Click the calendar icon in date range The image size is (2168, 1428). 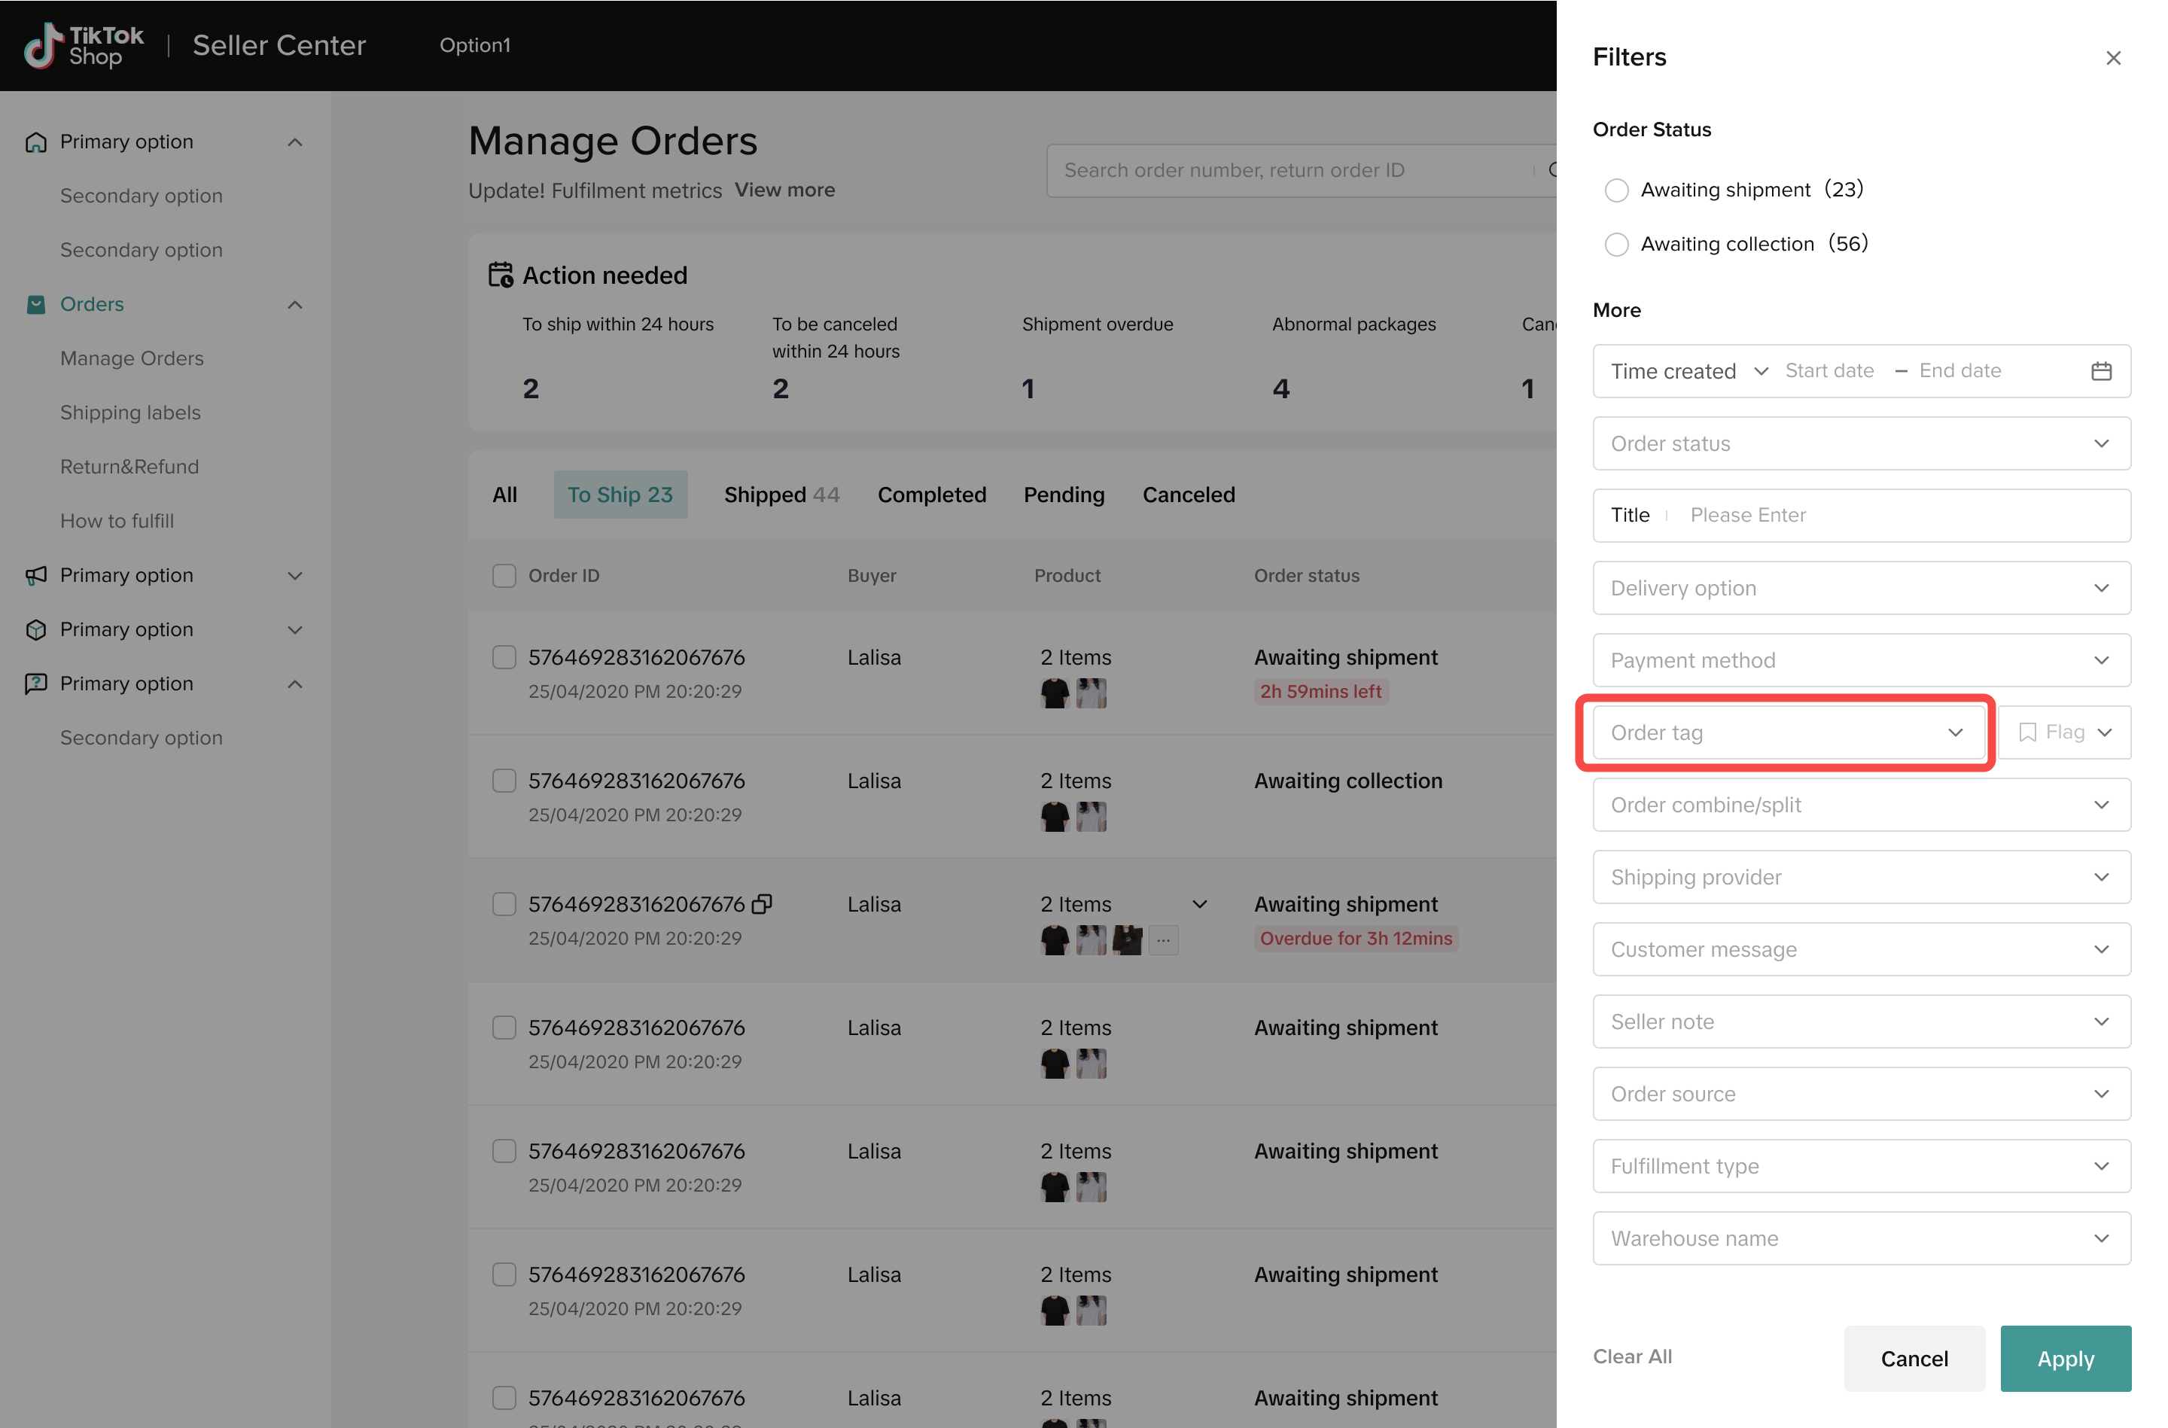(x=2100, y=370)
